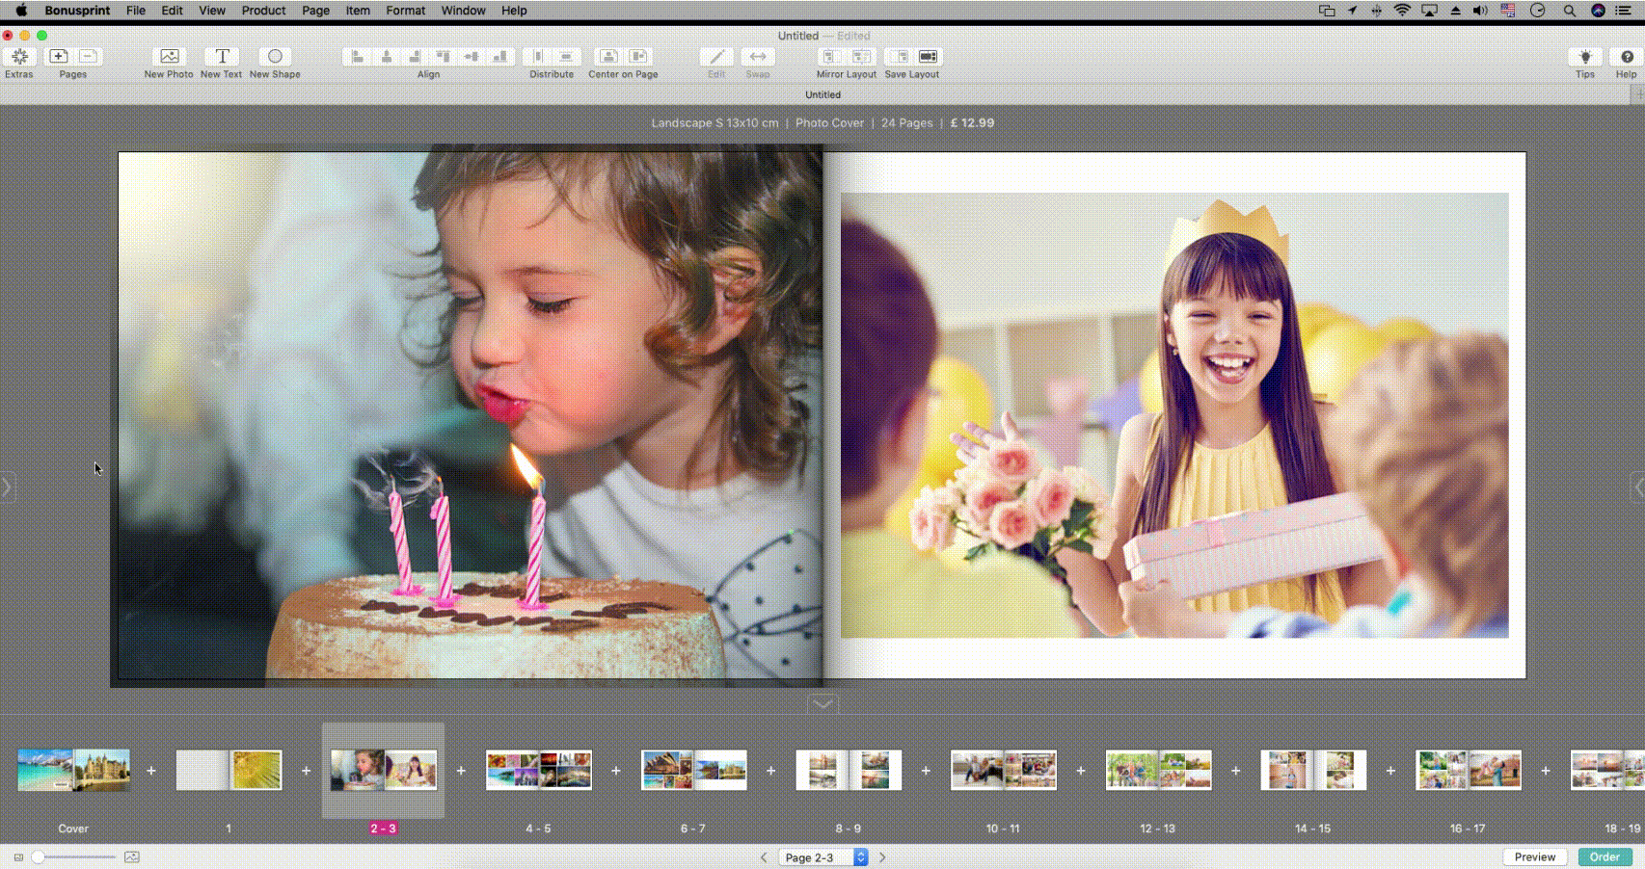
Task: Insert a New Photo
Action: coord(169,57)
